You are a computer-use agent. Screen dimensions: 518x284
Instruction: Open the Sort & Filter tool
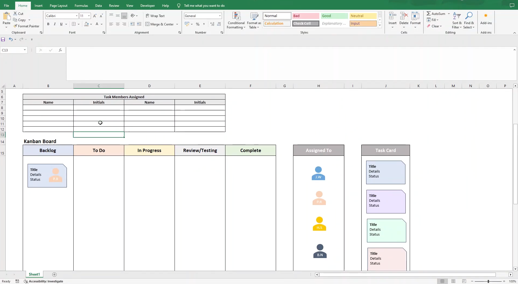click(x=457, y=21)
